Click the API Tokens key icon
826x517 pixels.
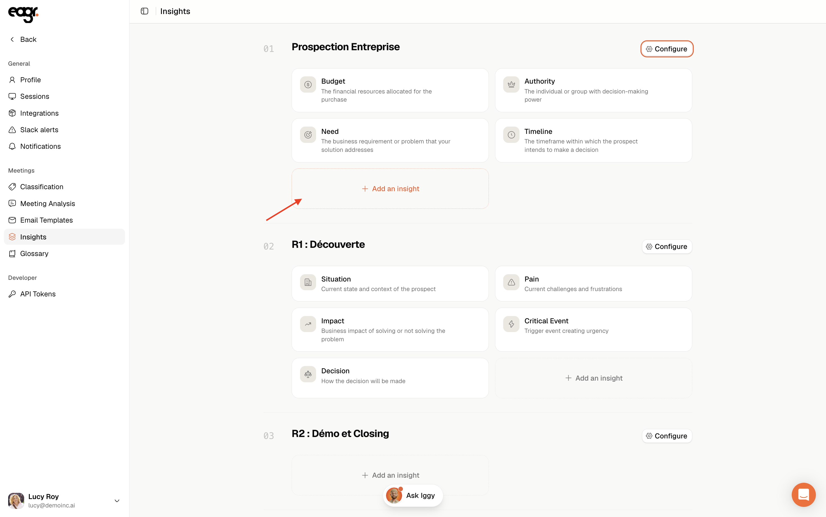pos(12,294)
